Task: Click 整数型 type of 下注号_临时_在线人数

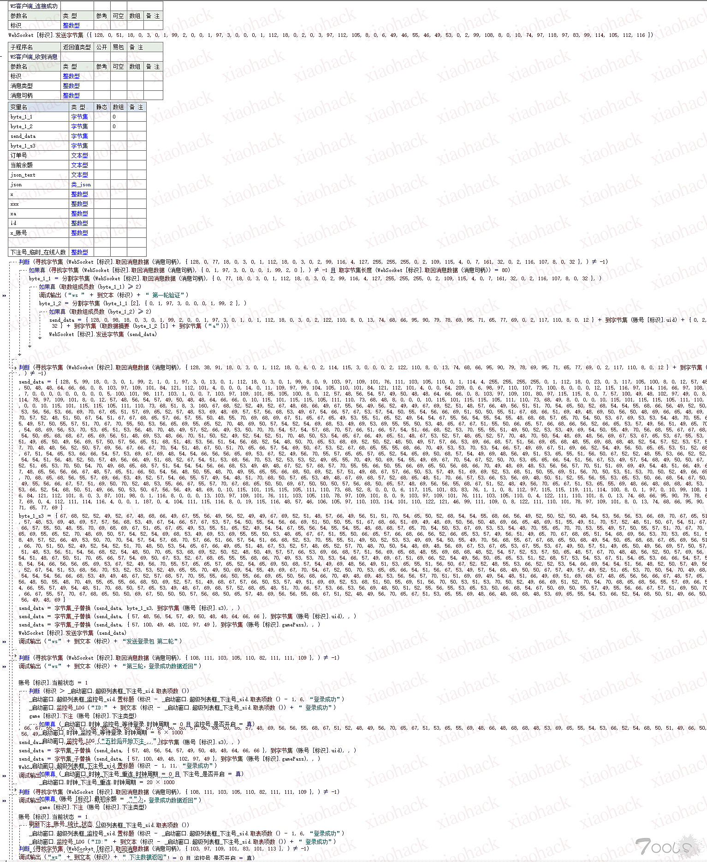Action: (79, 252)
